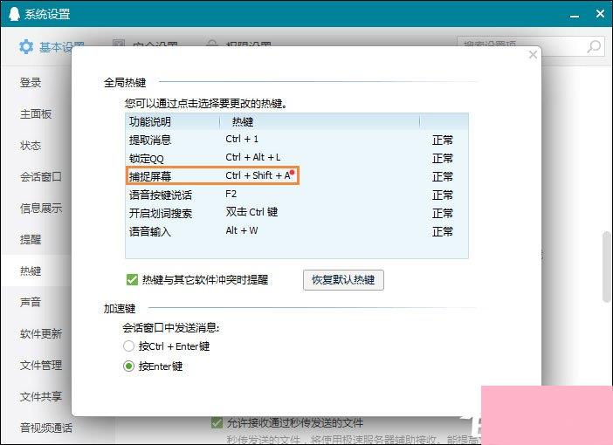Open 登录 in the sidebar
The image size is (613, 445).
[x=31, y=83]
